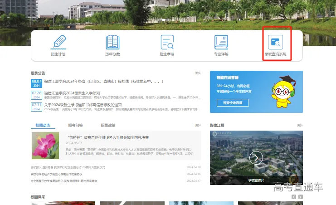Click the 学校宣传片 caption under the video

coord(256,181)
